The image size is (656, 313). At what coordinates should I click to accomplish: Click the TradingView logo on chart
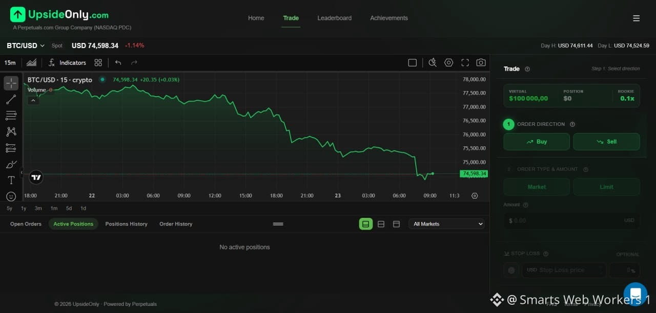point(36,177)
